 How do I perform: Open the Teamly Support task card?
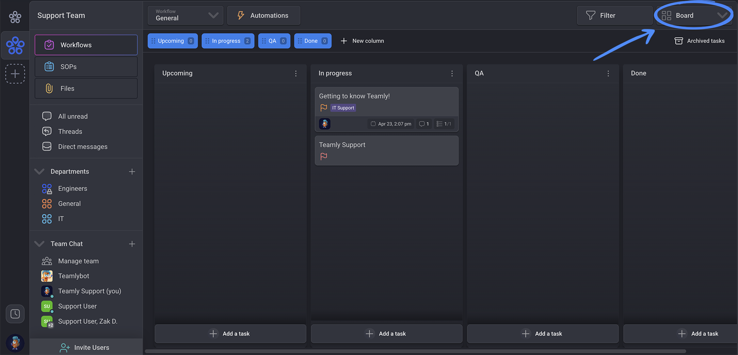click(x=387, y=150)
